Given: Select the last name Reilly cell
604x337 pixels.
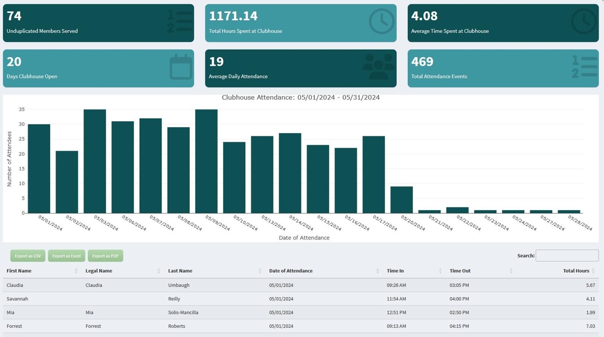Looking at the screenshot, I should tap(174, 299).
